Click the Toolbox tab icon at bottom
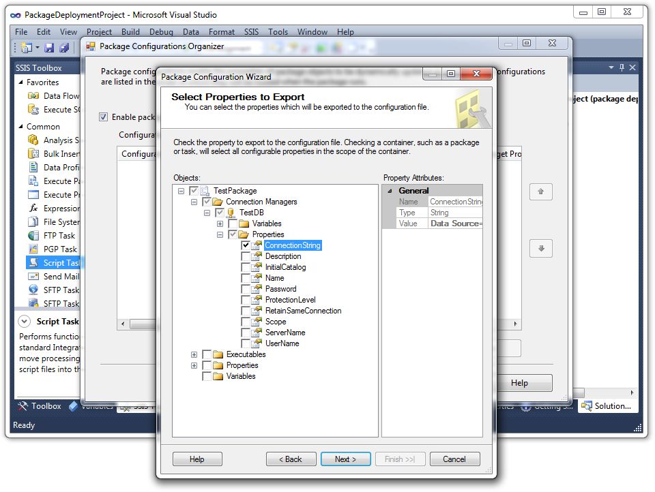This screenshot has height=492, width=655. (x=23, y=405)
